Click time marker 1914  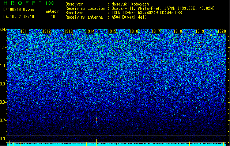click(90, 31)
